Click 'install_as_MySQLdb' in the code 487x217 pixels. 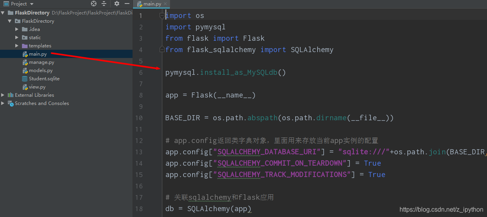(x=238, y=72)
